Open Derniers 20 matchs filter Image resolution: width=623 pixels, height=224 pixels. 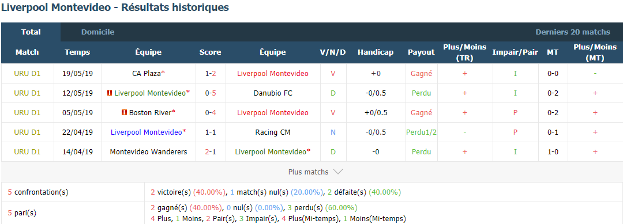[x=573, y=32]
